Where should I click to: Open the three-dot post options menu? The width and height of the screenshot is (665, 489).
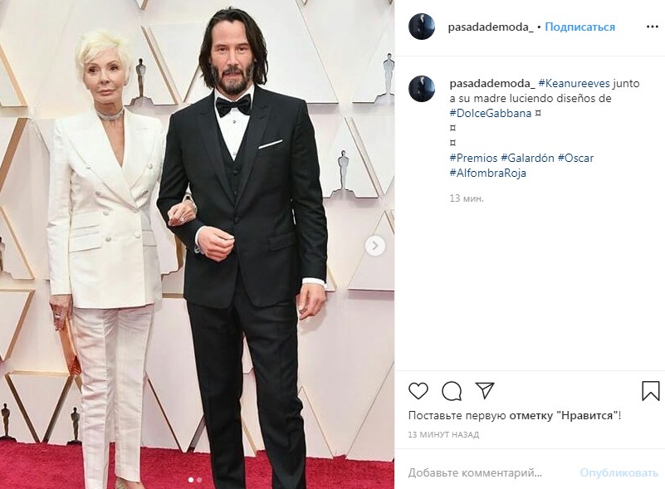[x=652, y=27]
